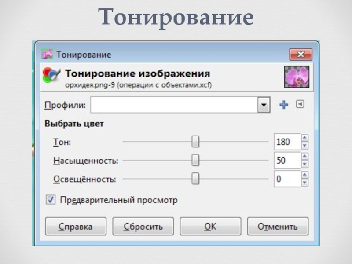Click the orchid icon in title bar
The width and height of the screenshot is (352, 264).
coord(47,55)
